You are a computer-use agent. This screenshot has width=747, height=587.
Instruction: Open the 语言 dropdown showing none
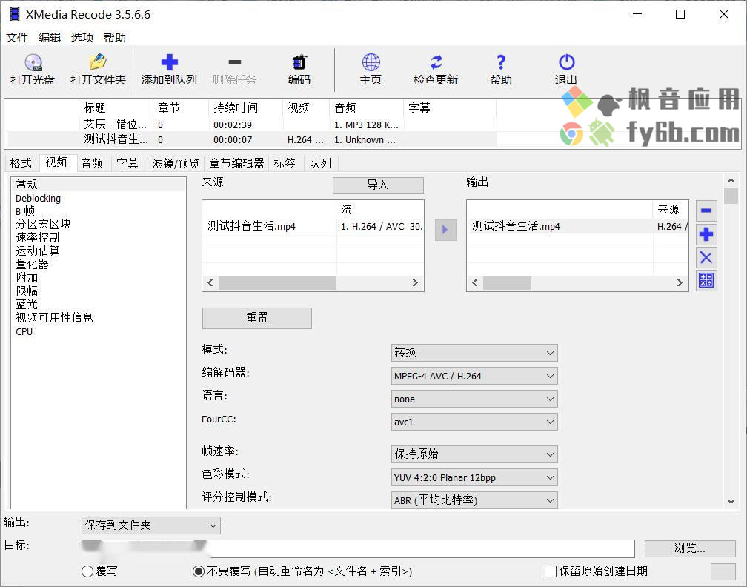(474, 399)
